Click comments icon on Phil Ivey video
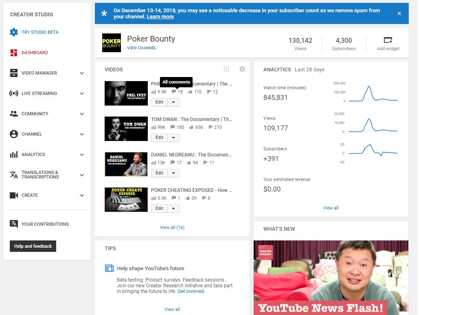 (x=173, y=92)
